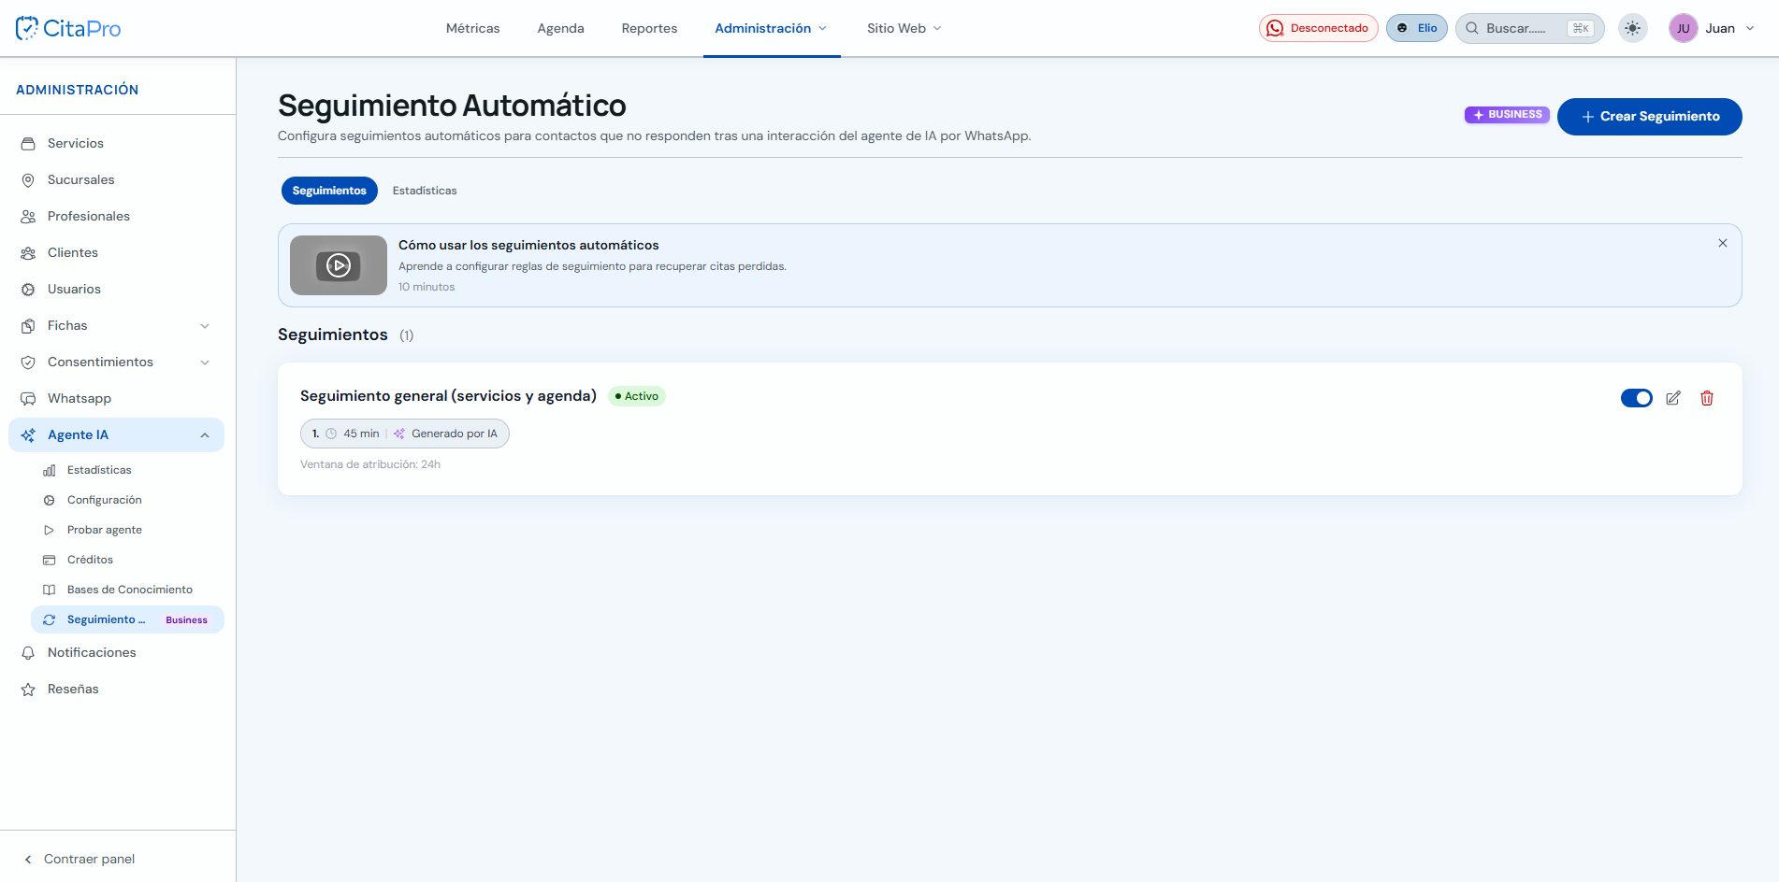
Task: Open Notificaciones sidebar entry
Action: [x=117, y=652]
